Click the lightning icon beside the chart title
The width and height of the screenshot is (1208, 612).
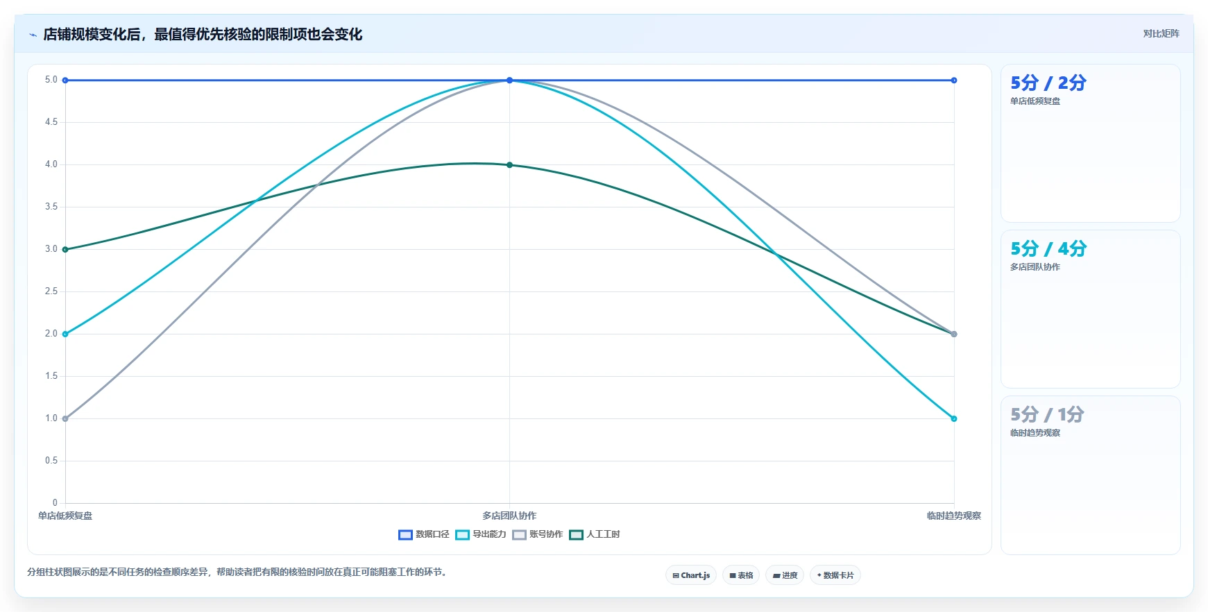(x=33, y=35)
